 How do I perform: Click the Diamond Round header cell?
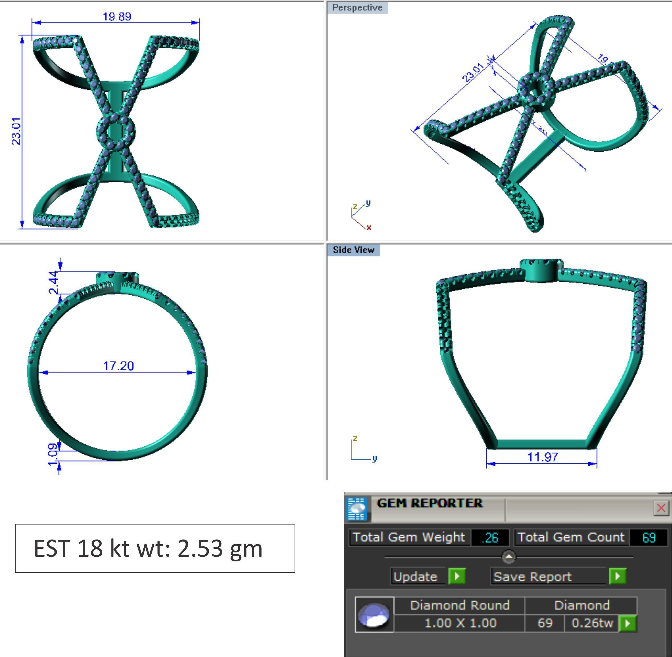pyautogui.click(x=460, y=606)
